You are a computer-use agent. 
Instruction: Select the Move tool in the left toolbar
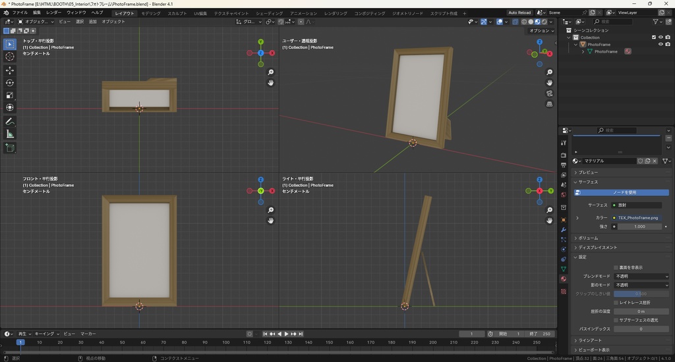coord(10,70)
